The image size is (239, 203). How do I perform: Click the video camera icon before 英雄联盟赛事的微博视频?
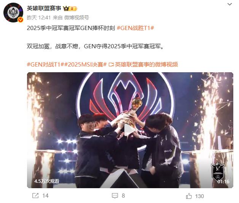click(x=111, y=65)
